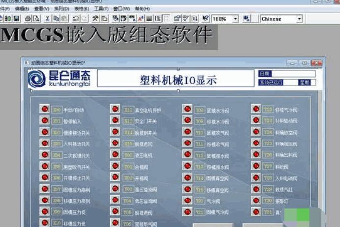Click the 系统已运行 label
The image size is (340, 227).
(271, 83)
